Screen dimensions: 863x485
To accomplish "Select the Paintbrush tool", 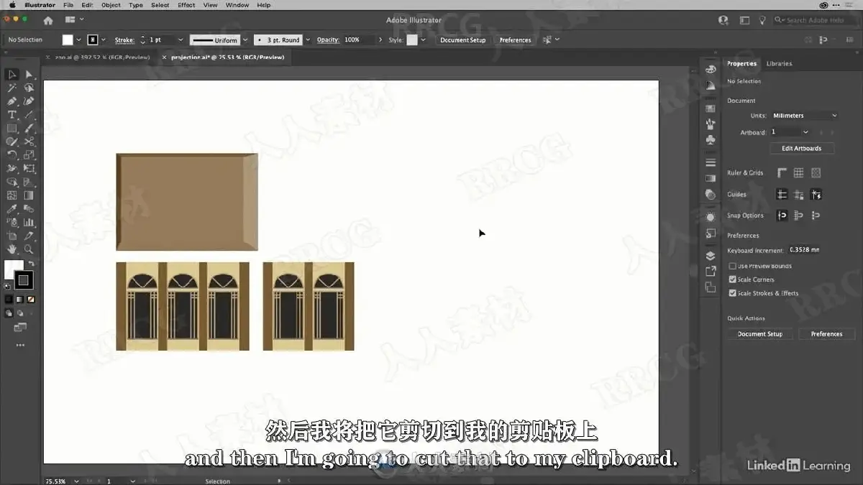I will pos(29,128).
